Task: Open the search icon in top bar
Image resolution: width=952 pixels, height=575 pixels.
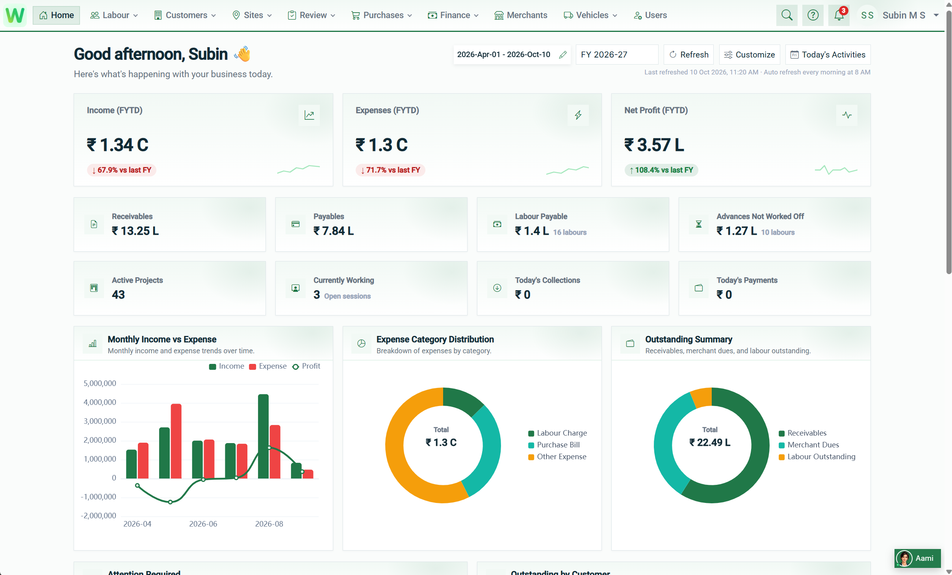Action: (787, 15)
